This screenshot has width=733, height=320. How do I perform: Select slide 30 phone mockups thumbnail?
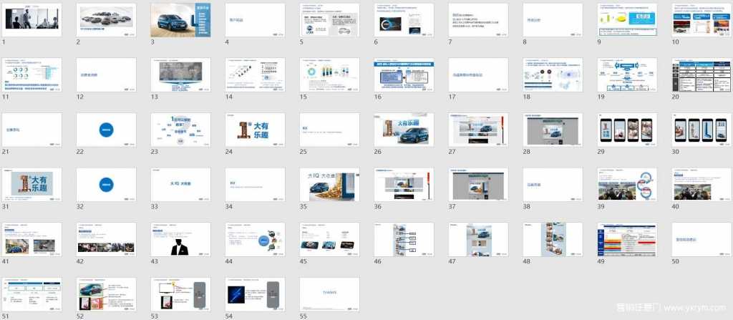[702, 130]
